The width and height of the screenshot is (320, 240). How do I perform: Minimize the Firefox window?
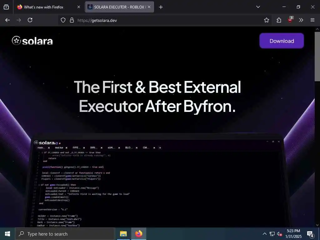[x=284, y=7]
